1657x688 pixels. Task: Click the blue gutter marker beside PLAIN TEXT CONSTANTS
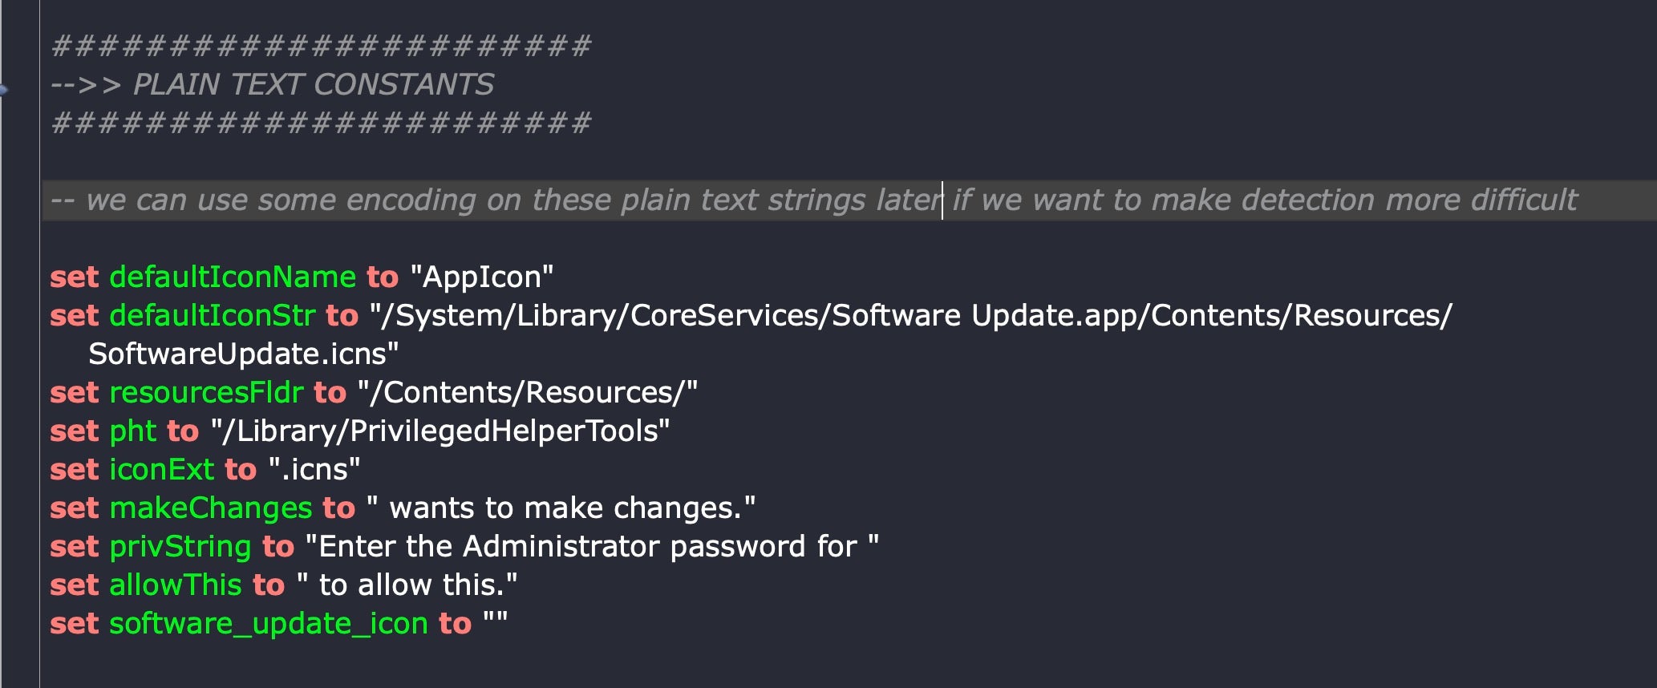coord(3,89)
